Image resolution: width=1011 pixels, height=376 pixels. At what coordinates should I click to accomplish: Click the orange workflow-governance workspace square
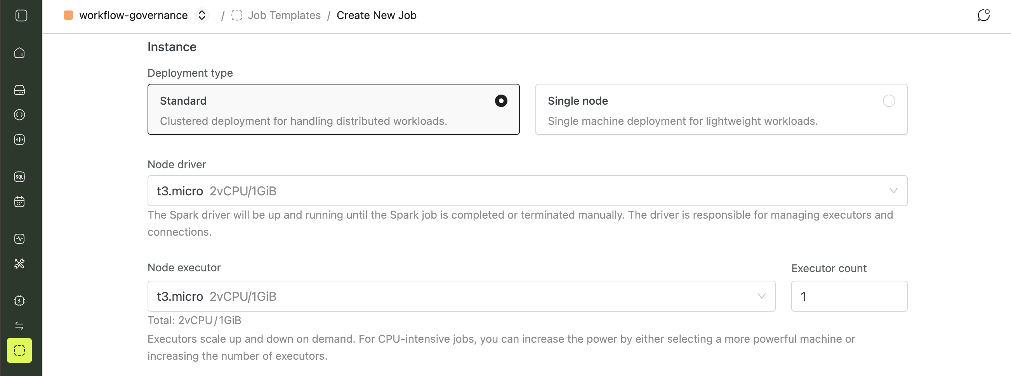click(x=68, y=15)
